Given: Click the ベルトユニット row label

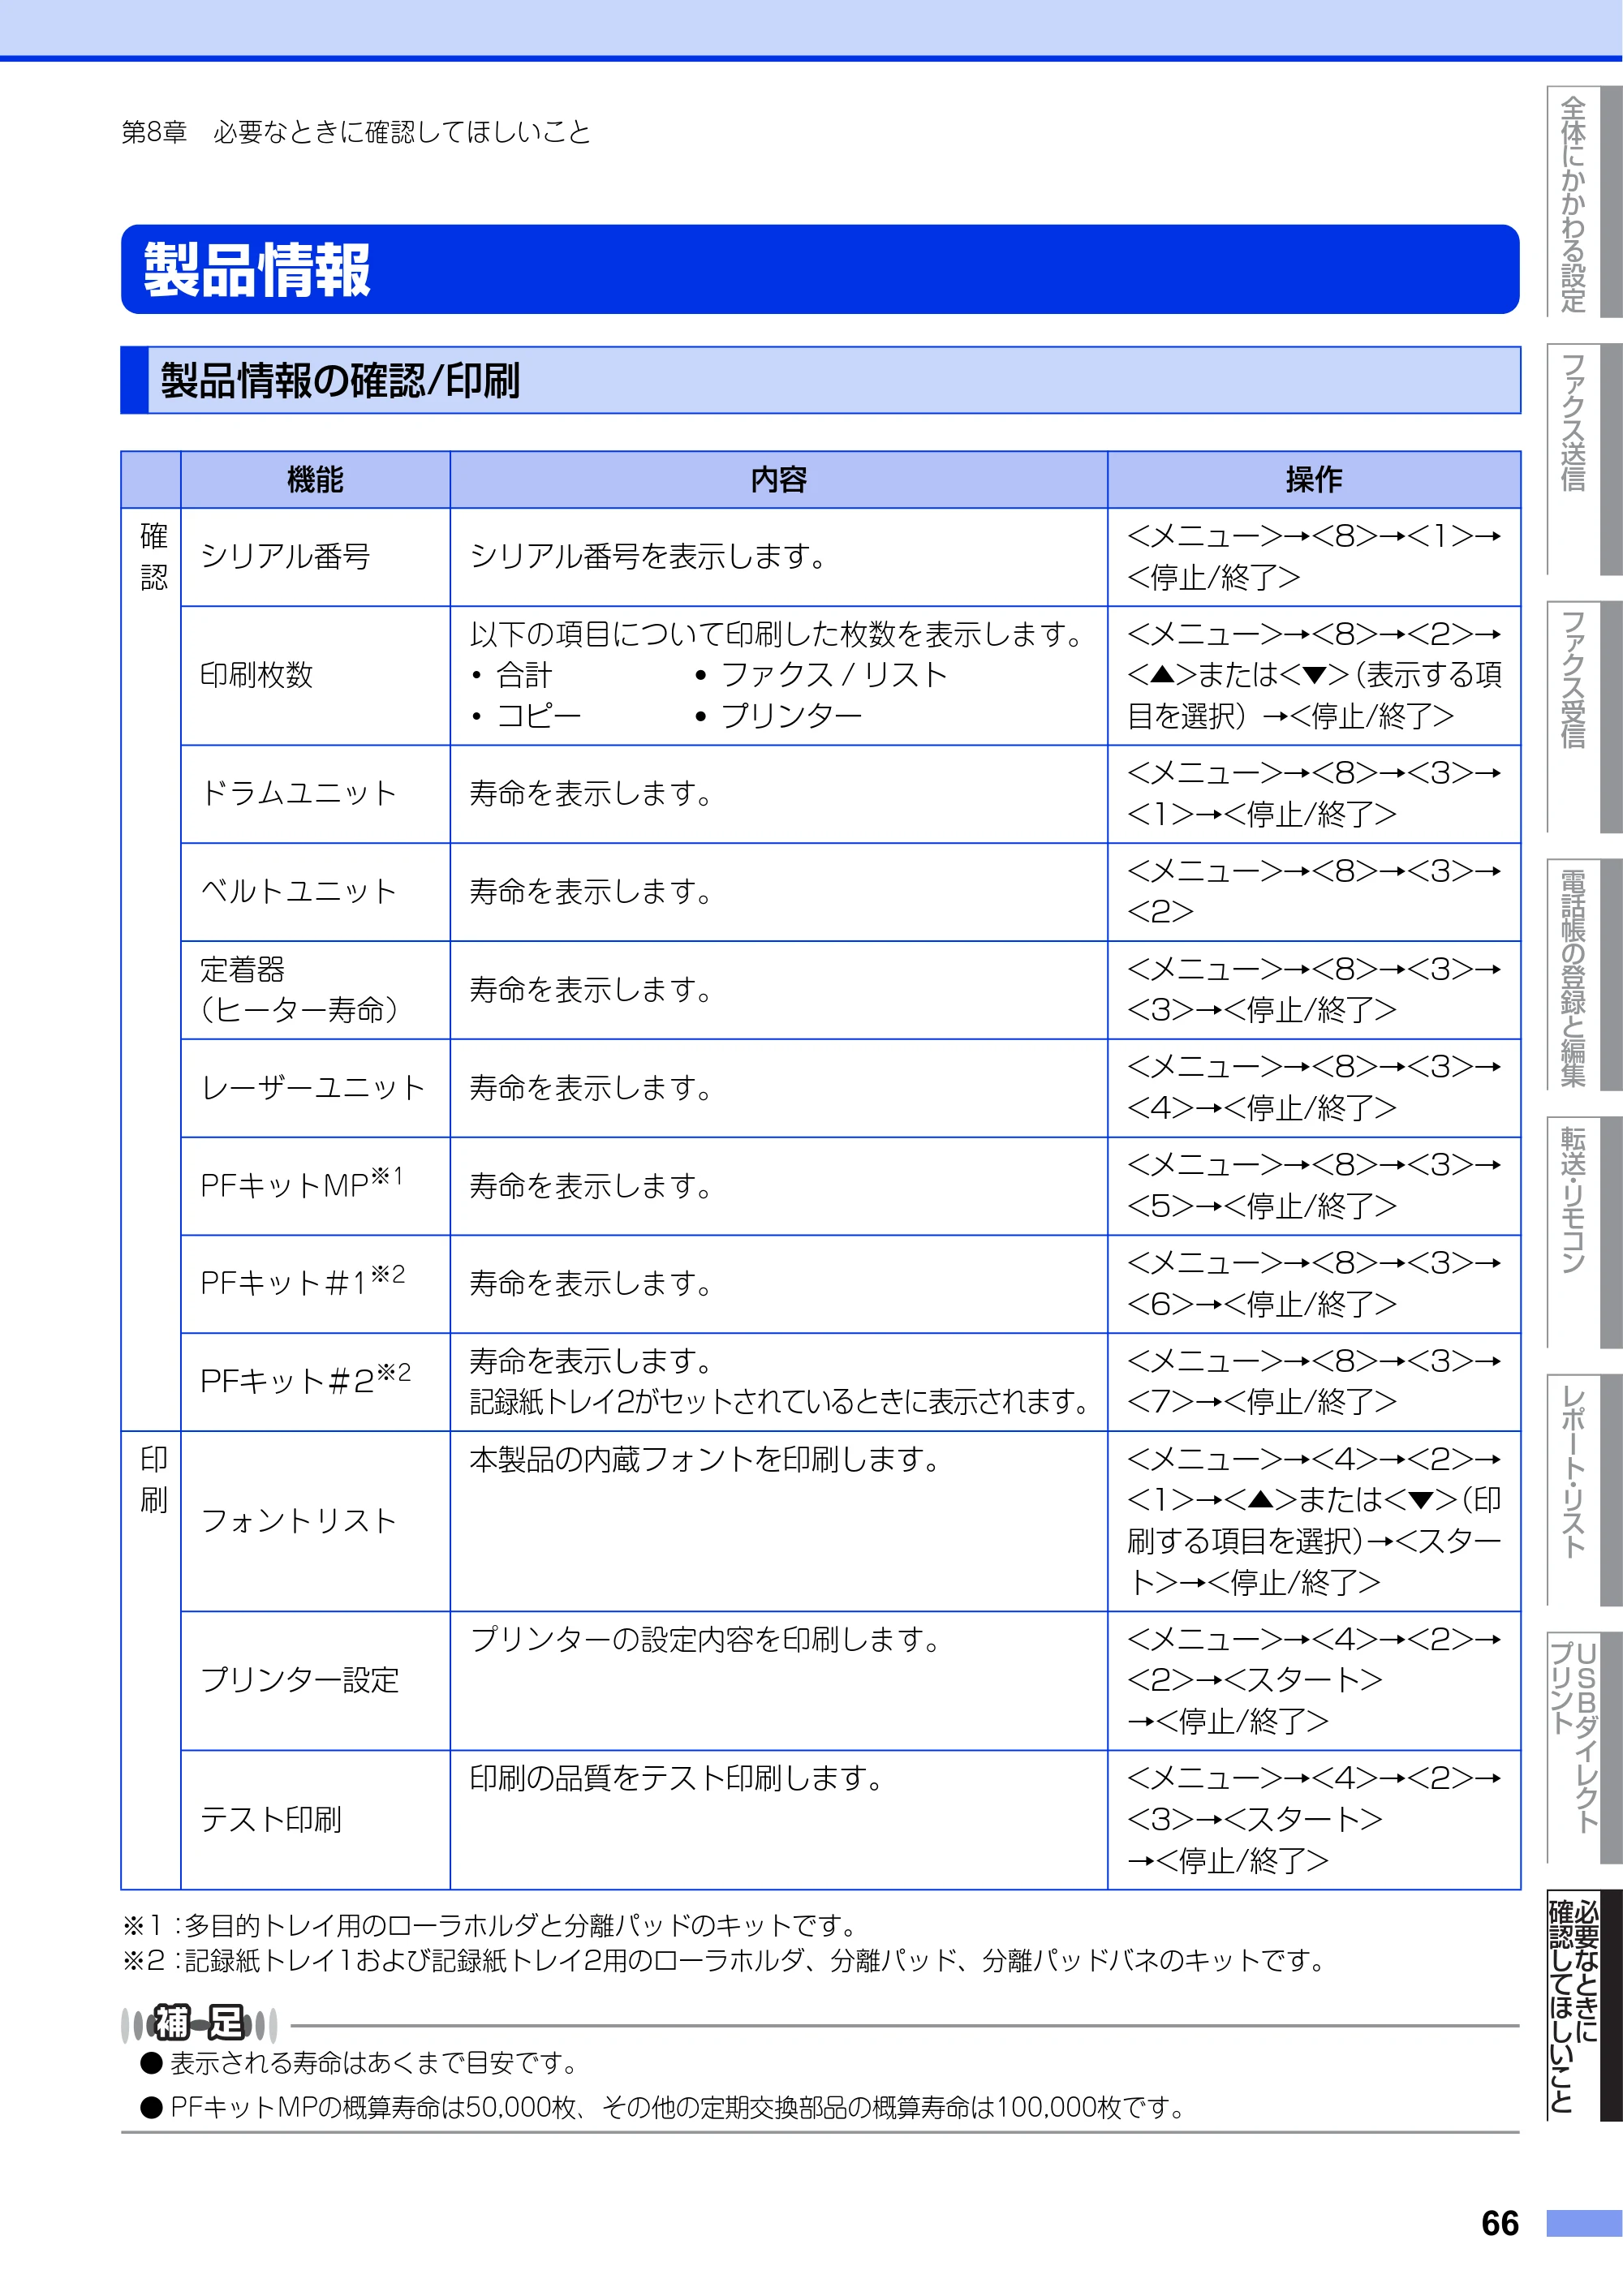Looking at the screenshot, I should [299, 892].
